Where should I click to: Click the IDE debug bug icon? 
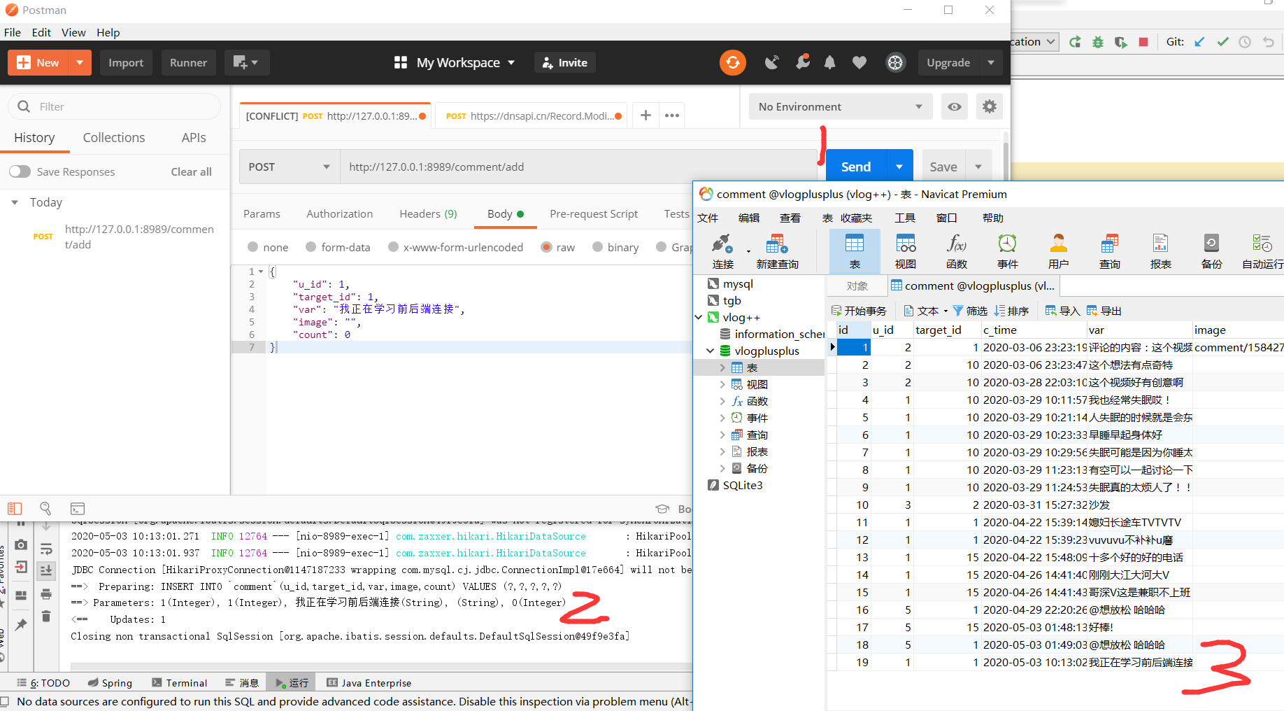1098,42
